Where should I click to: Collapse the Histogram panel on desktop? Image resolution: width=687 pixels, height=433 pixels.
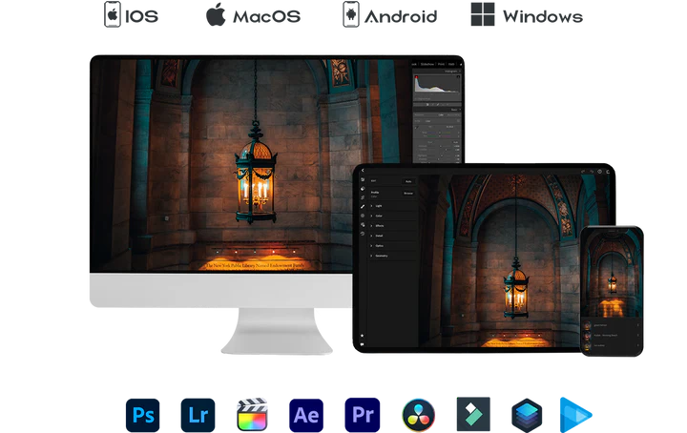point(460,71)
